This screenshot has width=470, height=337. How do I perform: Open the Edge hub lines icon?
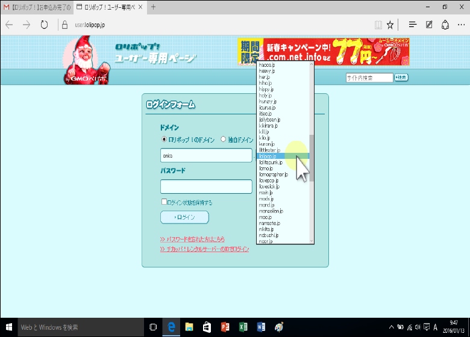click(x=413, y=25)
